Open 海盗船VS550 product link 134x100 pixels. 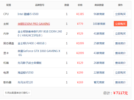coord(25,73)
